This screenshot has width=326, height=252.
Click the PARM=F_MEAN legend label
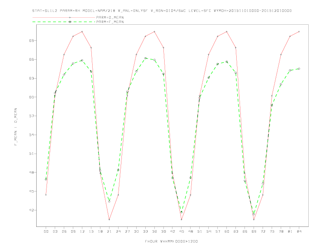(x=110, y=22)
